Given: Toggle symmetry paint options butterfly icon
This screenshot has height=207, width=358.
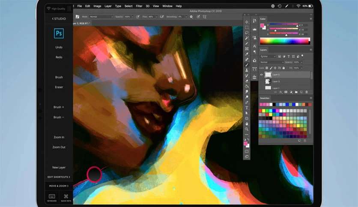Looking at the screenshot, I should 205,17.
